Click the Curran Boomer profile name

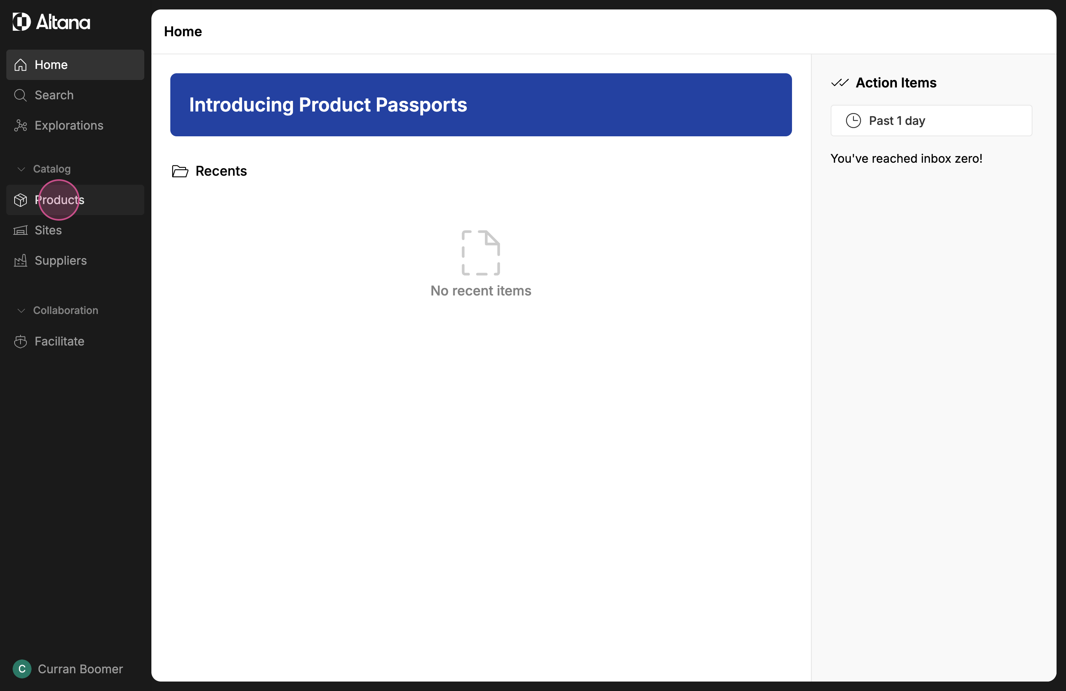80,669
